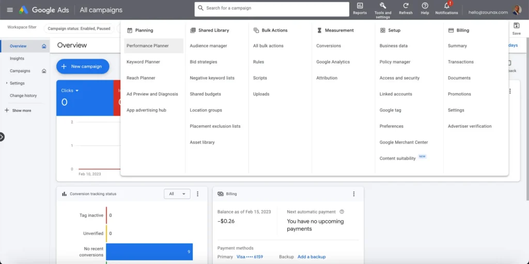
Task: Open Audience manager
Action: click(x=209, y=46)
